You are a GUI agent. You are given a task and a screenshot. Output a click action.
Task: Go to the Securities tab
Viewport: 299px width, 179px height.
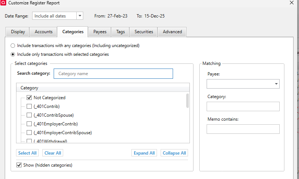[x=144, y=32]
